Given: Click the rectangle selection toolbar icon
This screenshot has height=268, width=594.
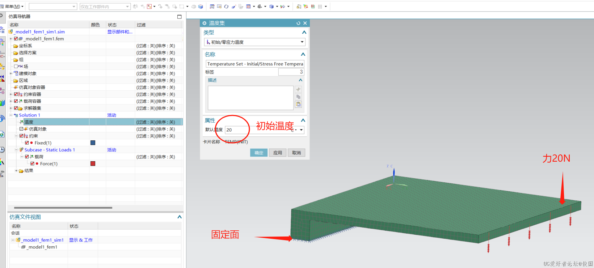Looking at the screenshot, I should [182, 7].
